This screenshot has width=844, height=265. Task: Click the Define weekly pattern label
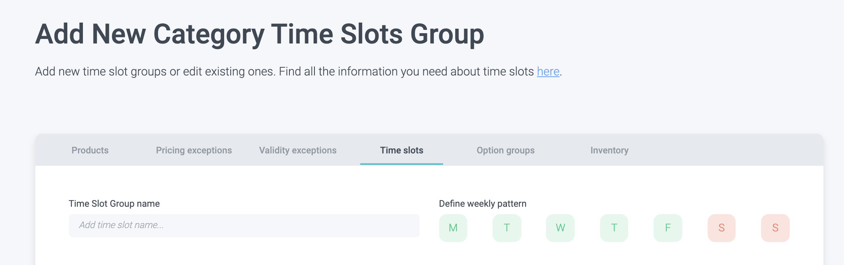tap(482, 204)
